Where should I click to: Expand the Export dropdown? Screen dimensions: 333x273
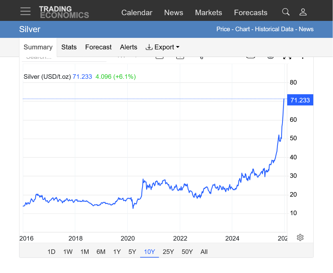click(x=163, y=47)
